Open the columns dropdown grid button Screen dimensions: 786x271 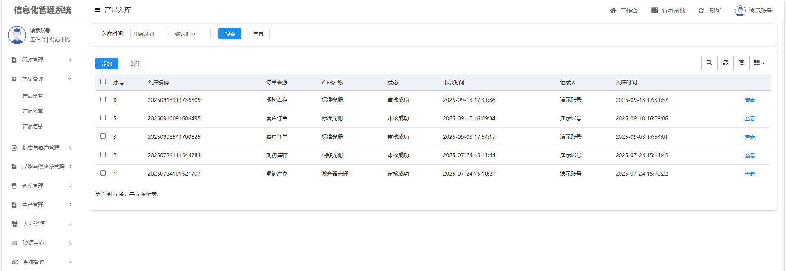tap(759, 63)
